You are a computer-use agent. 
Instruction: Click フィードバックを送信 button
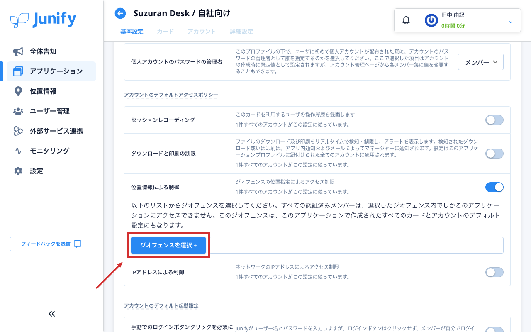coord(51,244)
